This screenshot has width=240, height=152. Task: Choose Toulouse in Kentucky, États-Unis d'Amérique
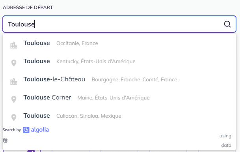(119, 61)
